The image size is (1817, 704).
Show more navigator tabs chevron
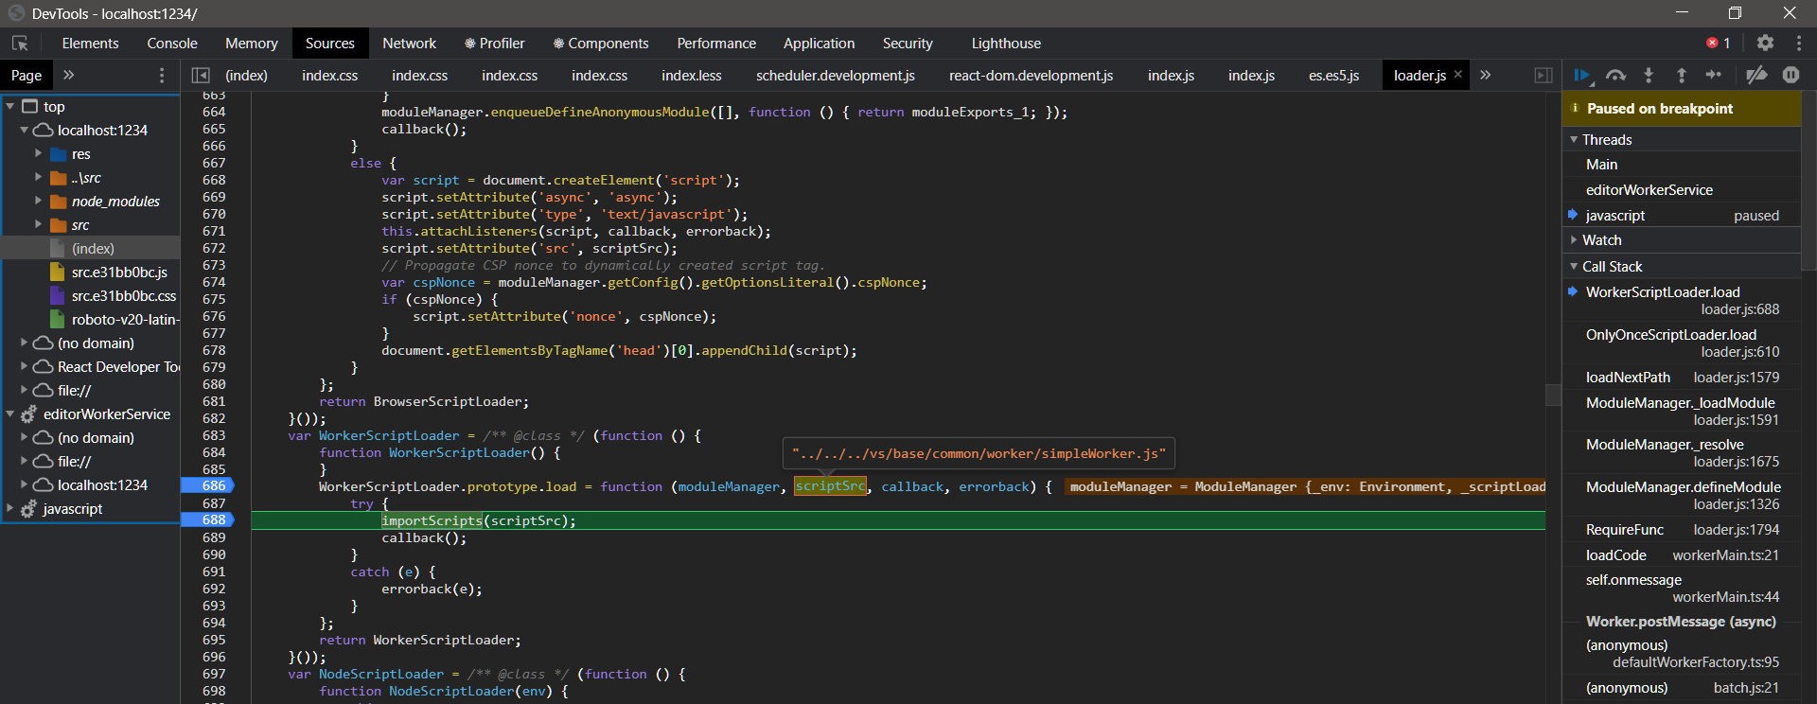point(68,75)
